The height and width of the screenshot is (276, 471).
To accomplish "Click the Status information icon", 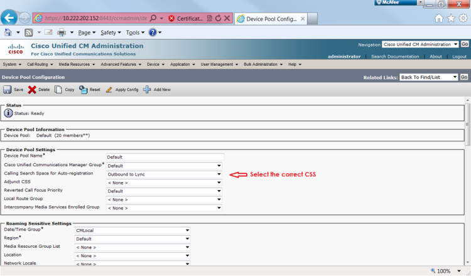I will tap(8, 113).
